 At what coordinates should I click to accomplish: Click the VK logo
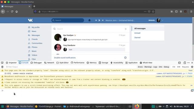point(30,20)
